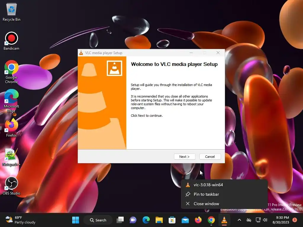
Task: Show hidden system tray icons
Action: pos(239,220)
